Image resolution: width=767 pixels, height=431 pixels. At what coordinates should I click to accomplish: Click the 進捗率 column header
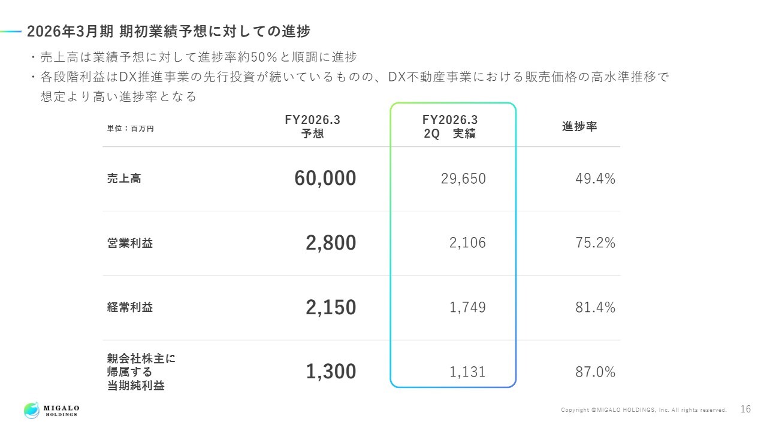pyautogui.click(x=579, y=126)
